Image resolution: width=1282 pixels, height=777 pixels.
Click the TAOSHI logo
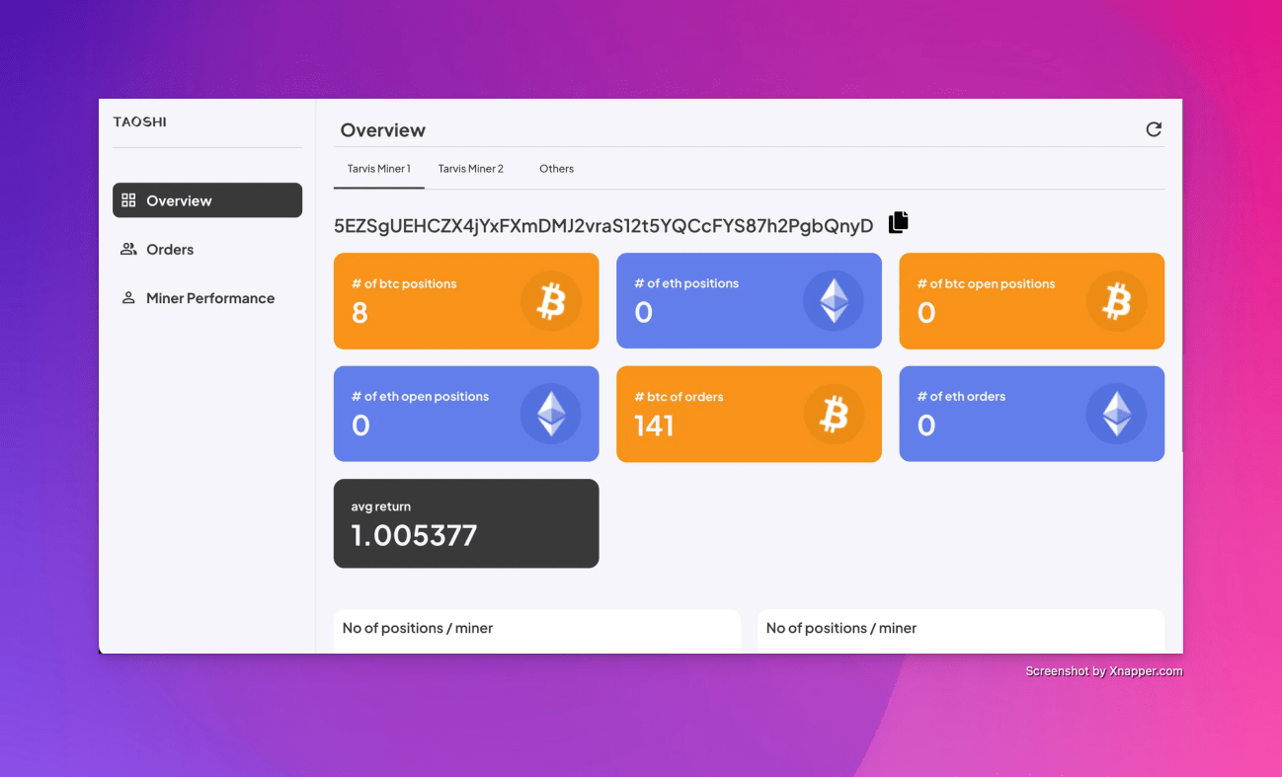[140, 122]
